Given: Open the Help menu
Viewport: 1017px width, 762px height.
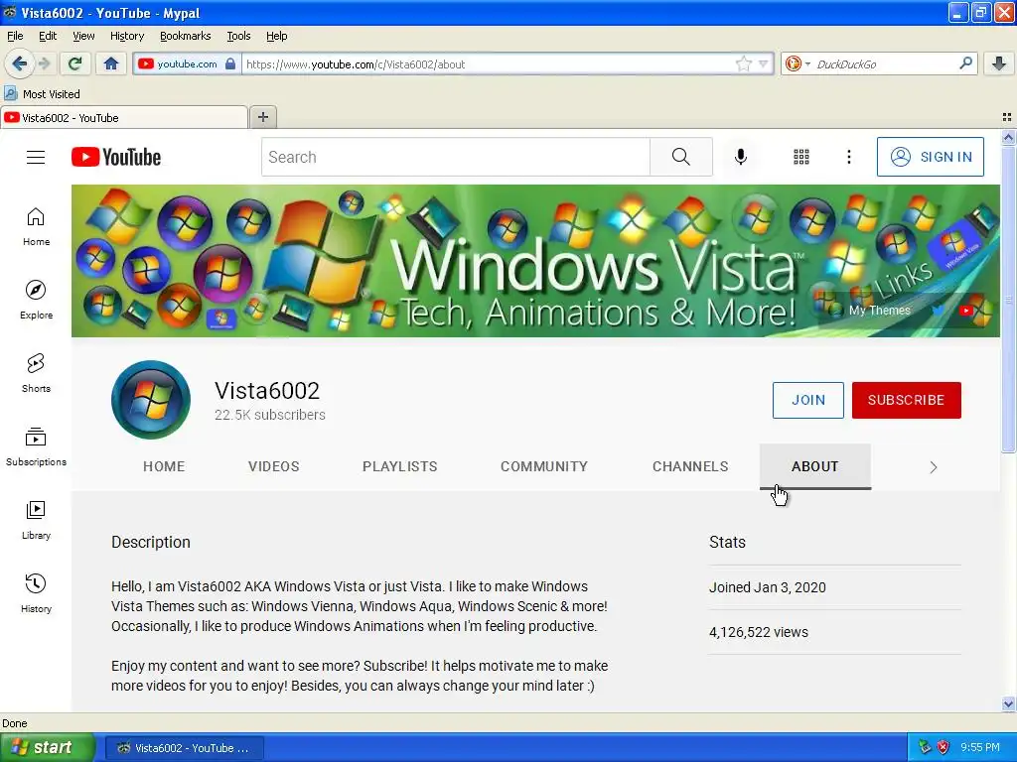Looking at the screenshot, I should coord(276,36).
